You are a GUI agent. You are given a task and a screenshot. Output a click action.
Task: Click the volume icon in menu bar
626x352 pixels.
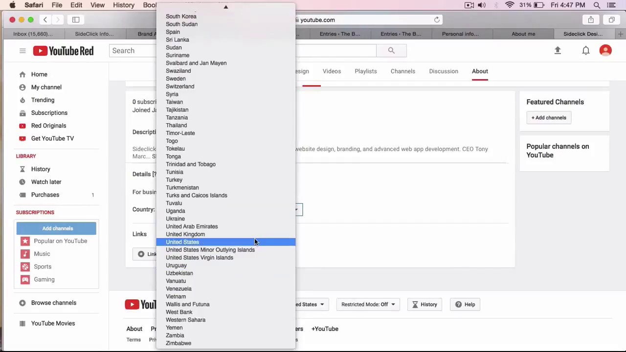(x=482, y=5)
